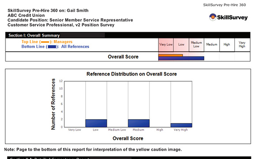Click the Reference Distribution on Overall Score title

click(x=132, y=74)
